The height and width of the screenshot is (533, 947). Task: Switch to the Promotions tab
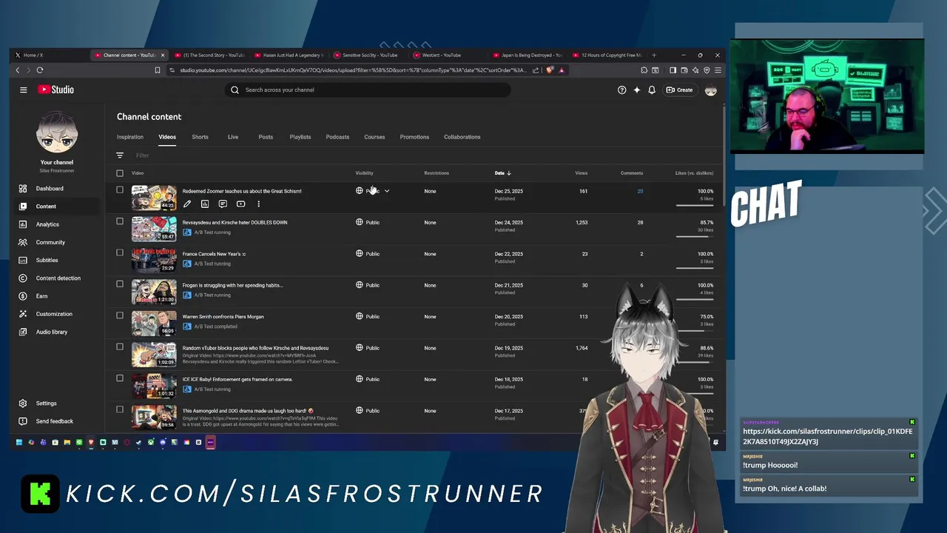pos(414,137)
